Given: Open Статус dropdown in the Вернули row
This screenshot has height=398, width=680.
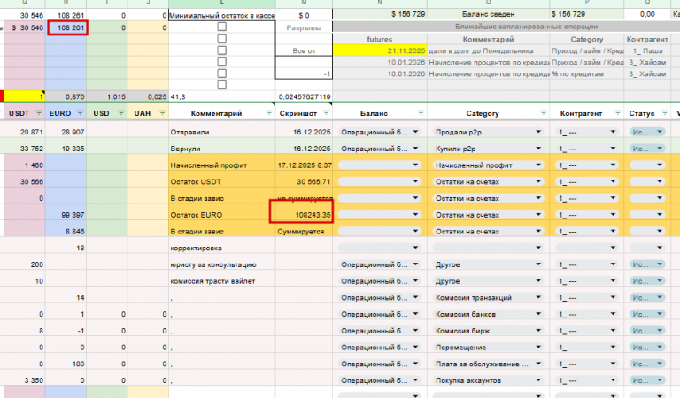Looking at the screenshot, I should click(x=659, y=149).
